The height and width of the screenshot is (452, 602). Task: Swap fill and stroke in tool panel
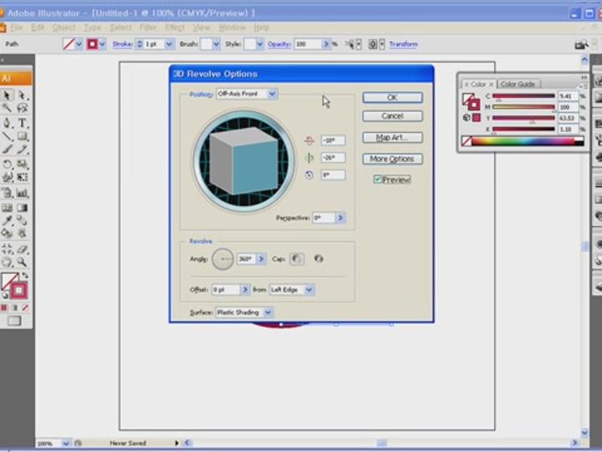[x=25, y=275]
